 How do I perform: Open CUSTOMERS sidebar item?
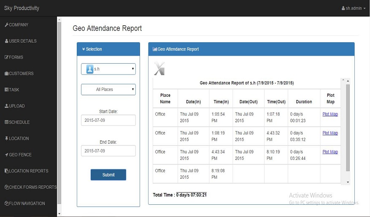(19, 73)
